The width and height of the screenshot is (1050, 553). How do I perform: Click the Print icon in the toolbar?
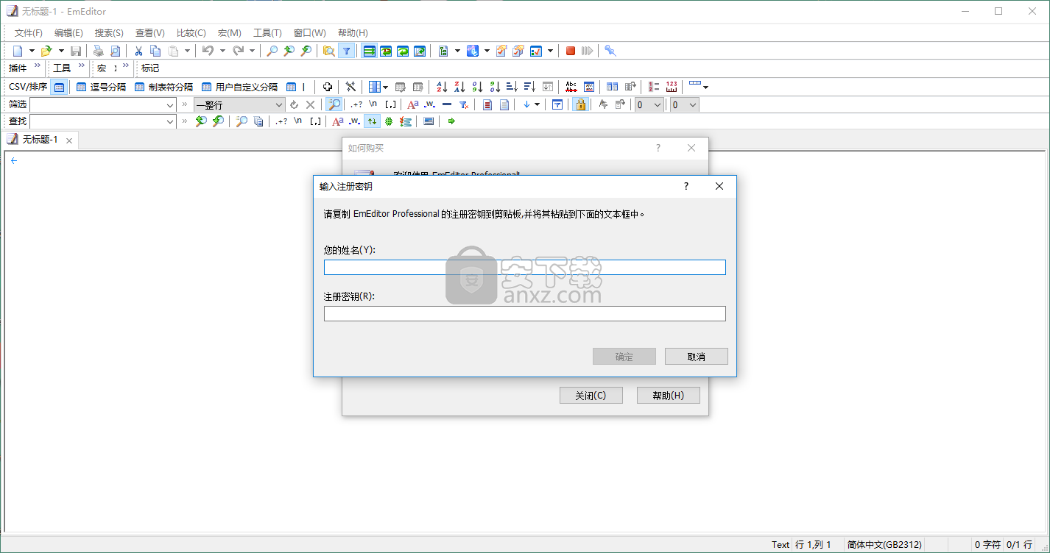98,51
